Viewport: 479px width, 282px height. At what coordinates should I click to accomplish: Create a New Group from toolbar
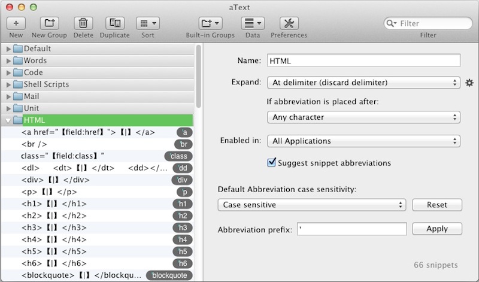50,24
